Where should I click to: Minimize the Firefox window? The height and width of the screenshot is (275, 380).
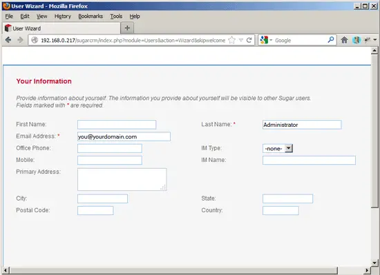(357, 6)
